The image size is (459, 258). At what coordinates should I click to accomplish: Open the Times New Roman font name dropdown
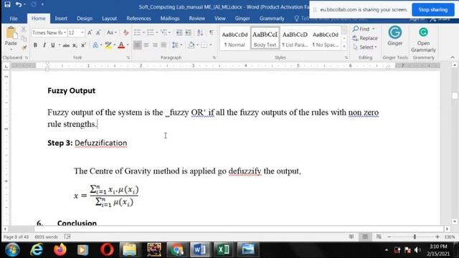65,32
